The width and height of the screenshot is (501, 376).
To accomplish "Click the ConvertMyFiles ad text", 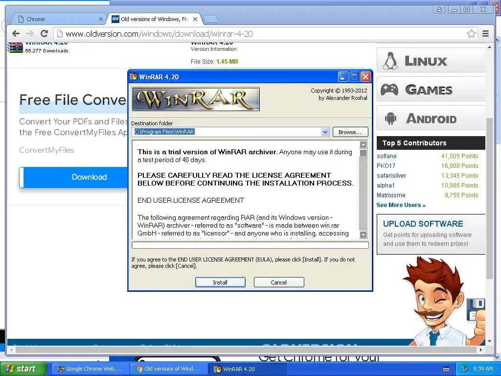I will (46, 150).
